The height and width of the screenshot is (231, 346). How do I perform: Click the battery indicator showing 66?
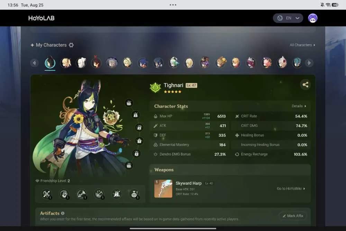point(335,5)
